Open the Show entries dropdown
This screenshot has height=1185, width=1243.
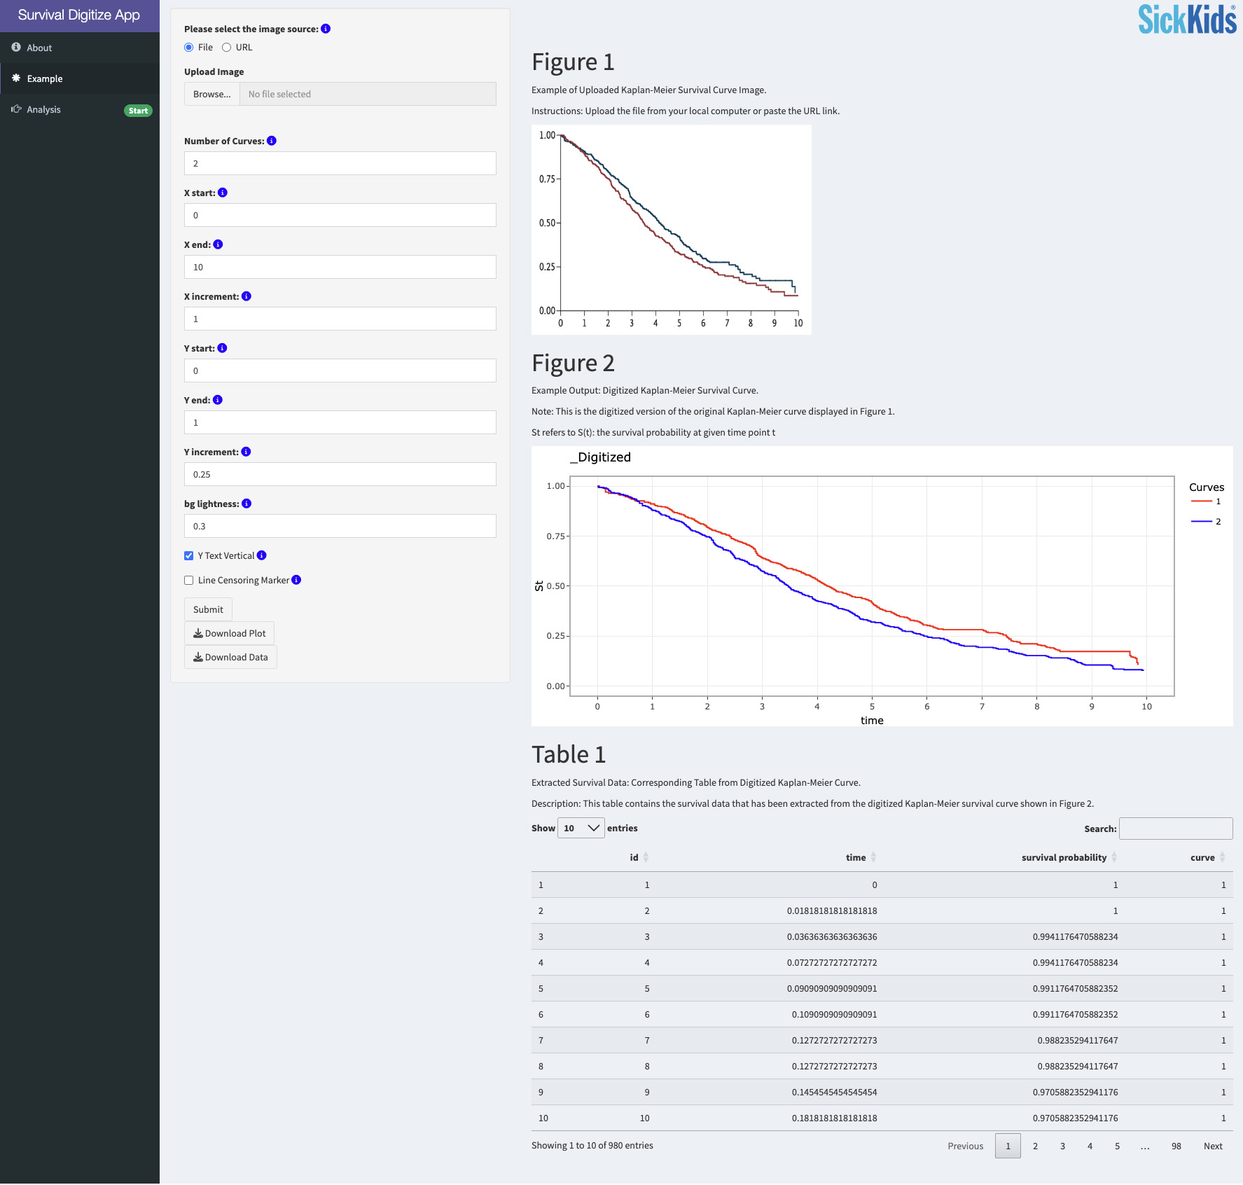tap(581, 828)
